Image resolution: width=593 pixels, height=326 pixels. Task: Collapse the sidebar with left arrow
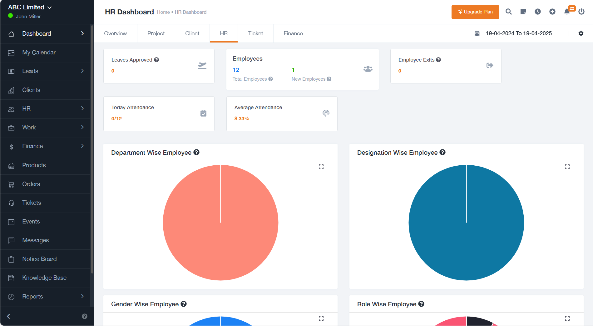coord(8,316)
